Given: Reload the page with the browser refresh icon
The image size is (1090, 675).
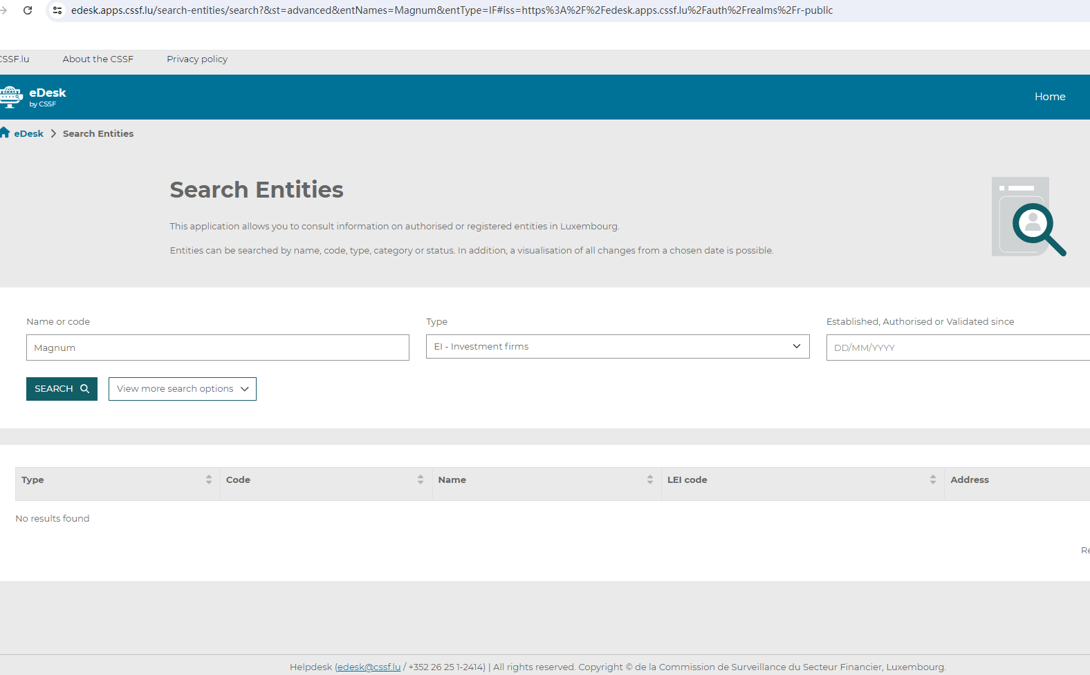Looking at the screenshot, I should click(x=28, y=10).
